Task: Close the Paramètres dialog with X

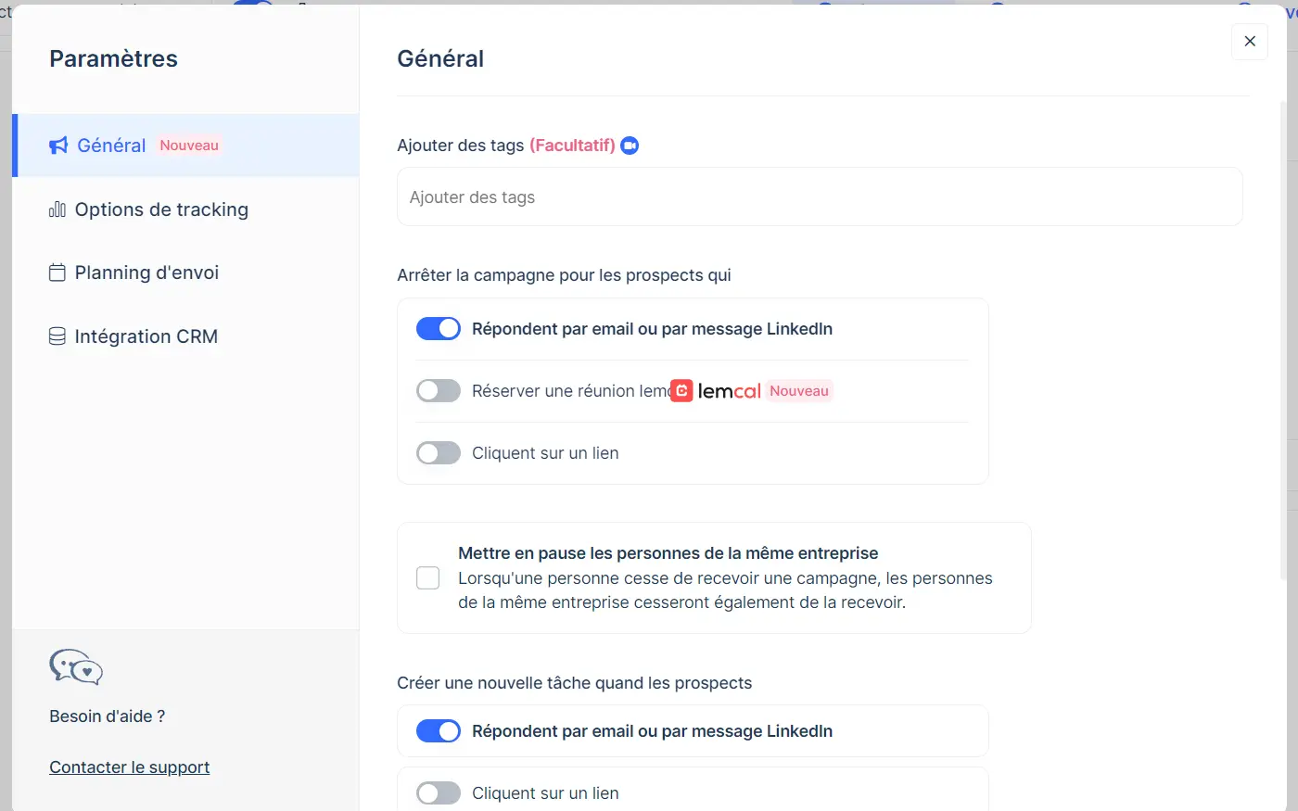Action: coord(1249,42)
